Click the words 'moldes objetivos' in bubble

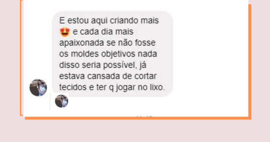(103, 54)
